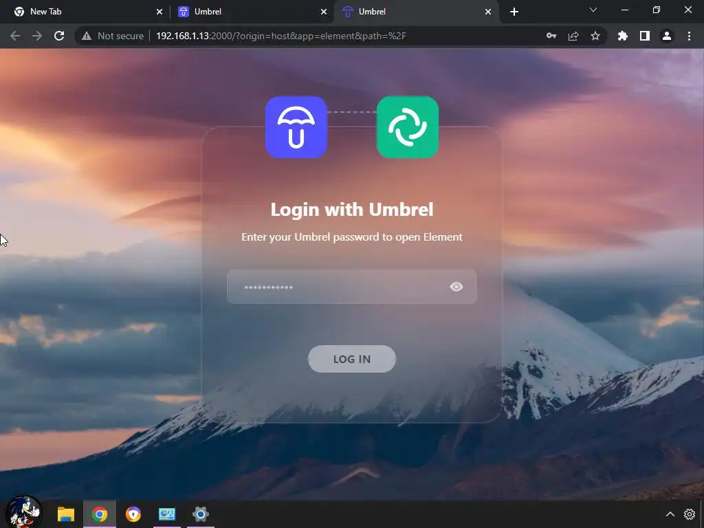This screenshot has height=528, width=704.
Task: Open the Chrome profile icon
Action: [667, 36]
